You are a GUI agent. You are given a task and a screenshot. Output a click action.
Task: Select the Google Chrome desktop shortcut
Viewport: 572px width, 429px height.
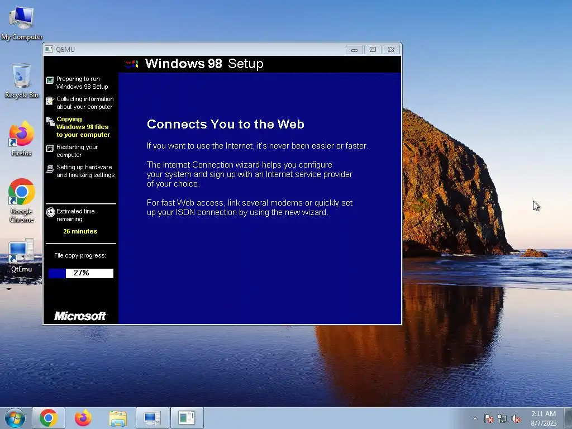[22, 201]
